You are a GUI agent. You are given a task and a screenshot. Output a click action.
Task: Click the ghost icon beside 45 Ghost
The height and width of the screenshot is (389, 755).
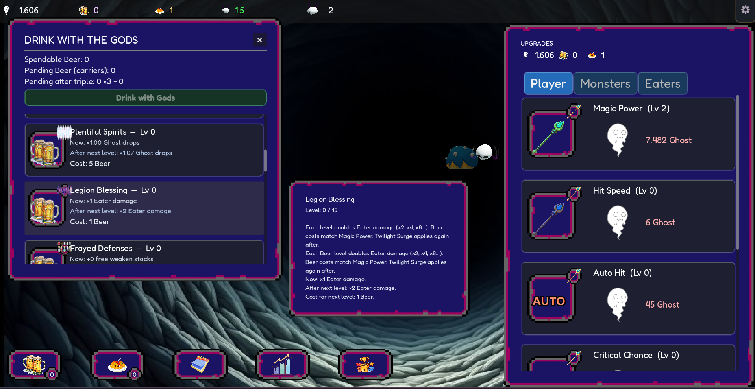(x=617, y=304)
